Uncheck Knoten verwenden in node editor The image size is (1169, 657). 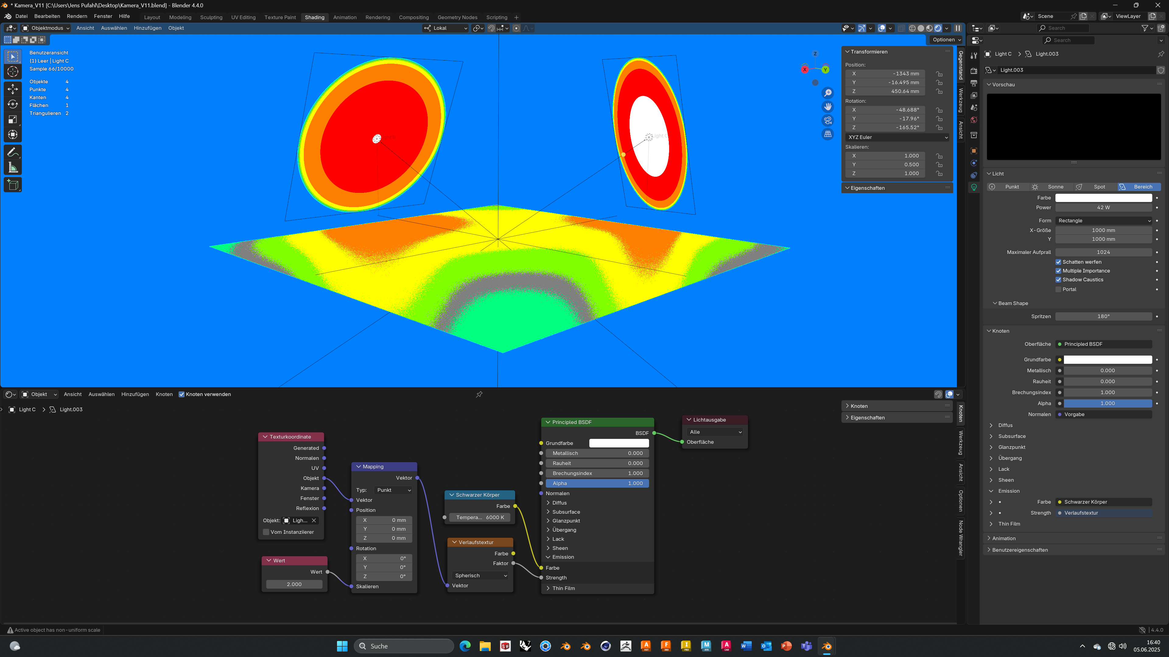pos(181,395)
